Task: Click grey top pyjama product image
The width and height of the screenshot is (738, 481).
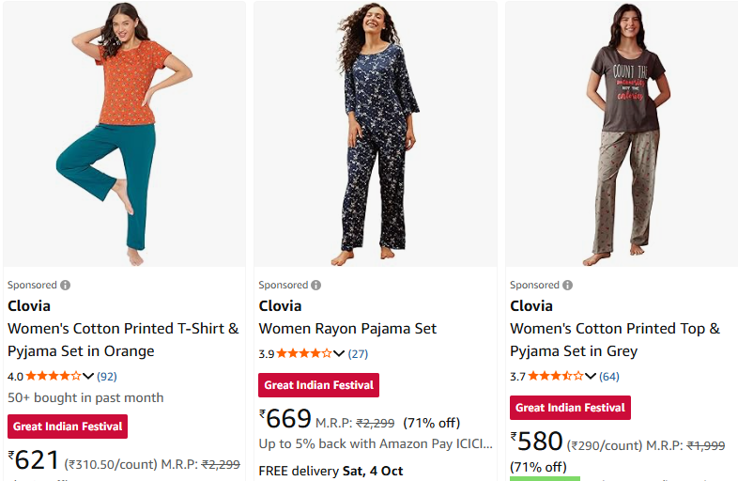Action: [x=626, y=134]
